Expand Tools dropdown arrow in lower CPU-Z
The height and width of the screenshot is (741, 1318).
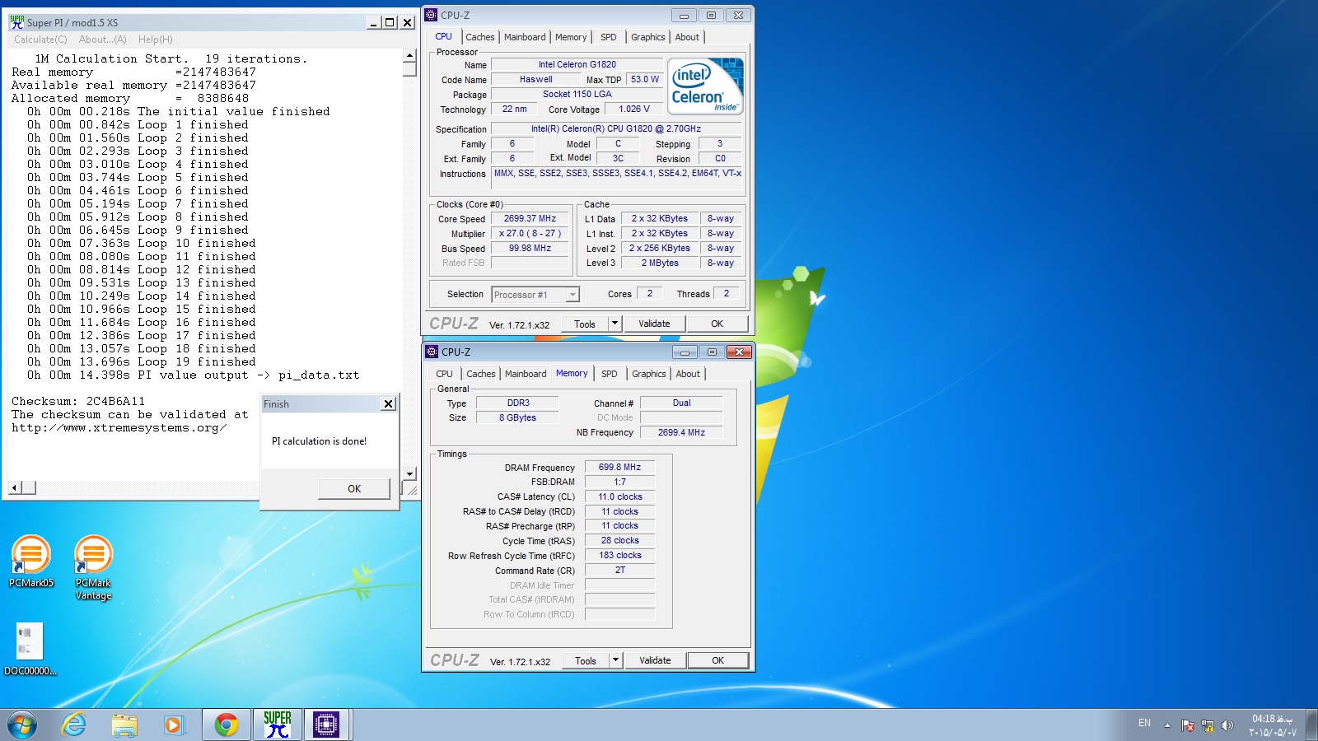615,660
